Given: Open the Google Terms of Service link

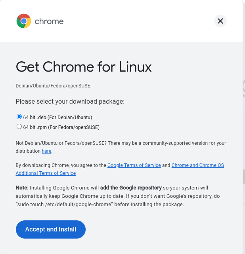Looking at the screenshot, I should point(134,165).
